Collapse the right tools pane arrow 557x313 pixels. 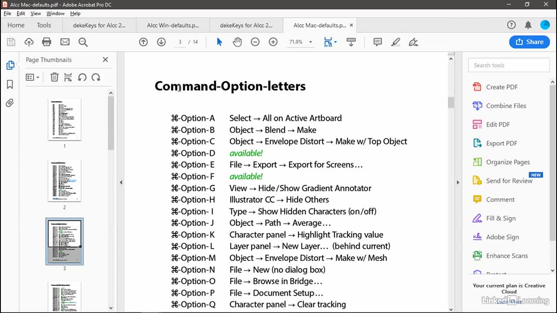(457, 182)
